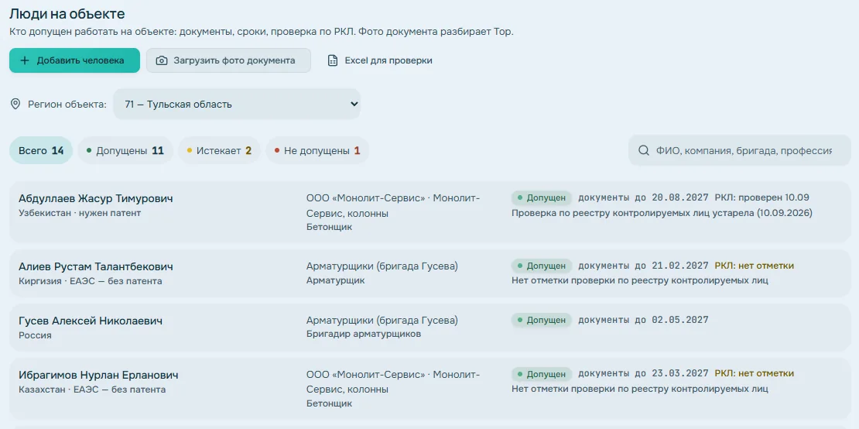This screenshot has width=859, height=429.
Task: Click the location pin icon beside Регион объекта
Action: [16, 104]
